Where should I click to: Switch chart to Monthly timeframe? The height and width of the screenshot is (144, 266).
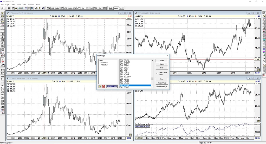tap(121, 8)
